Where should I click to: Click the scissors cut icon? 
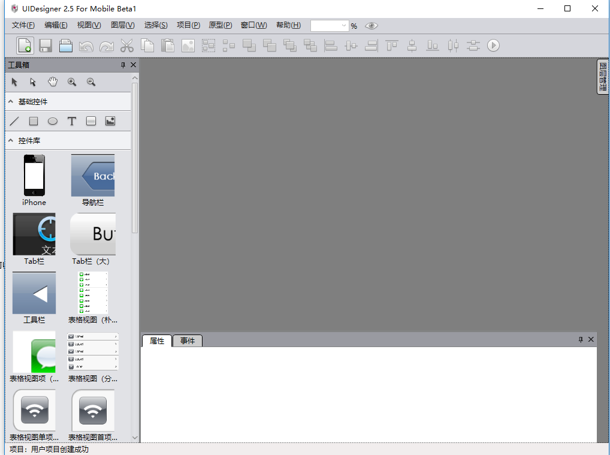point(126,46)
